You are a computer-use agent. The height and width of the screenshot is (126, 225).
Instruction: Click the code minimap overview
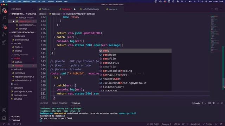(x=216, y=34)
